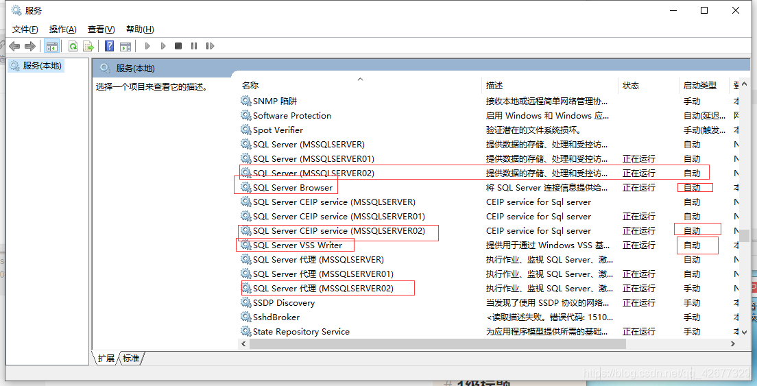Click the gear icon beside SNMP 陷阱
The width and height of the screenshot is (757, 386).
click(245, 101)
